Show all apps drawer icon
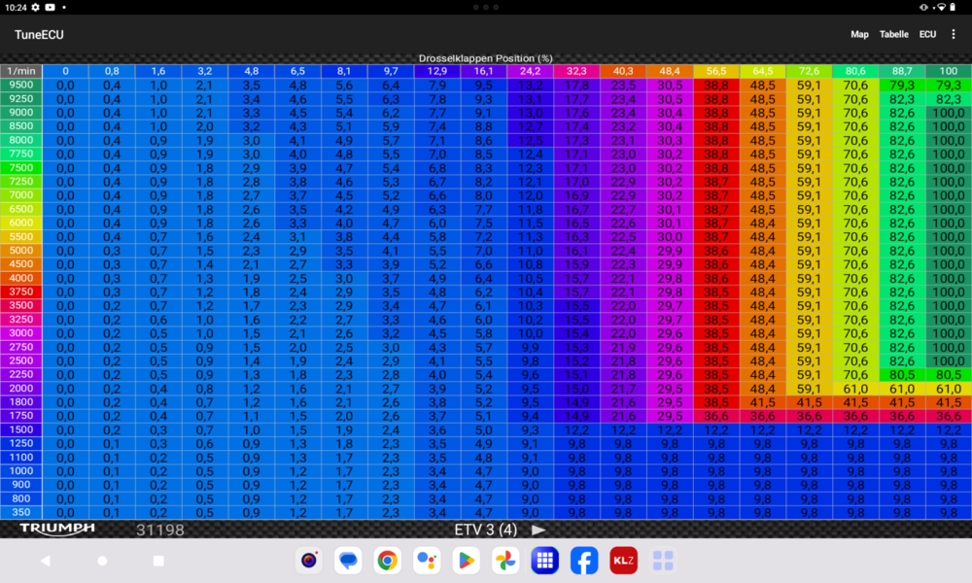Viewport: 972px width, 583px height. tap(663, 561)
